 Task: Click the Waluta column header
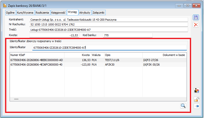pos(98,55)
